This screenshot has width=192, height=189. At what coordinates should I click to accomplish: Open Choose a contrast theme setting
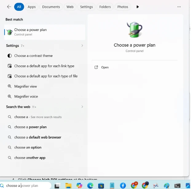coord(45,56)
